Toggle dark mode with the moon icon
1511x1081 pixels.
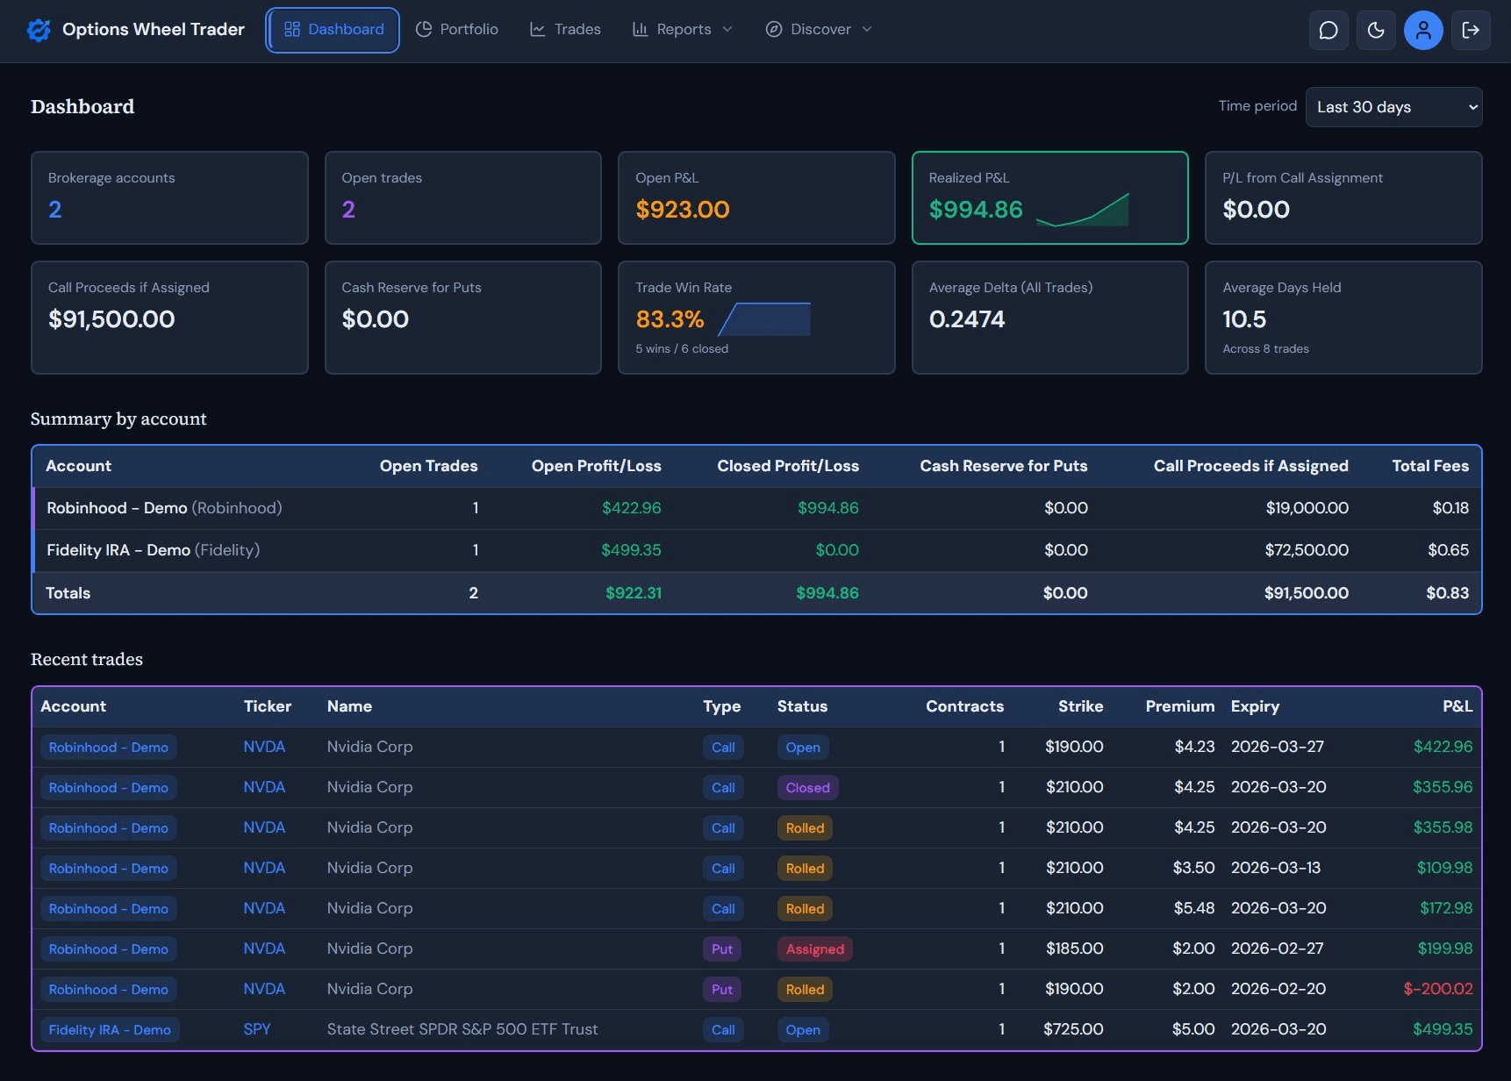(x=1376, y=30)
